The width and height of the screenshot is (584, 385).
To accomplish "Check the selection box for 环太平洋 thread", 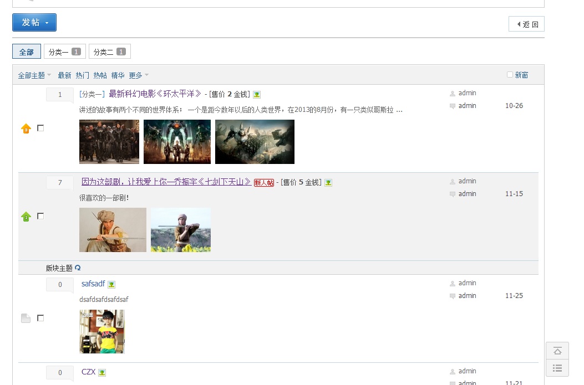I will tap(40, 128).
